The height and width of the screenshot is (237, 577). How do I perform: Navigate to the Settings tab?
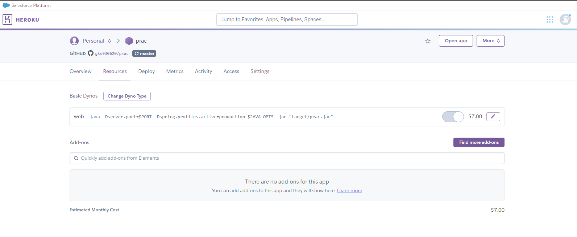[260, 72]
